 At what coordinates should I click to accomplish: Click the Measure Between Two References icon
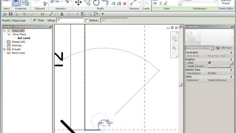click(51, 14)
